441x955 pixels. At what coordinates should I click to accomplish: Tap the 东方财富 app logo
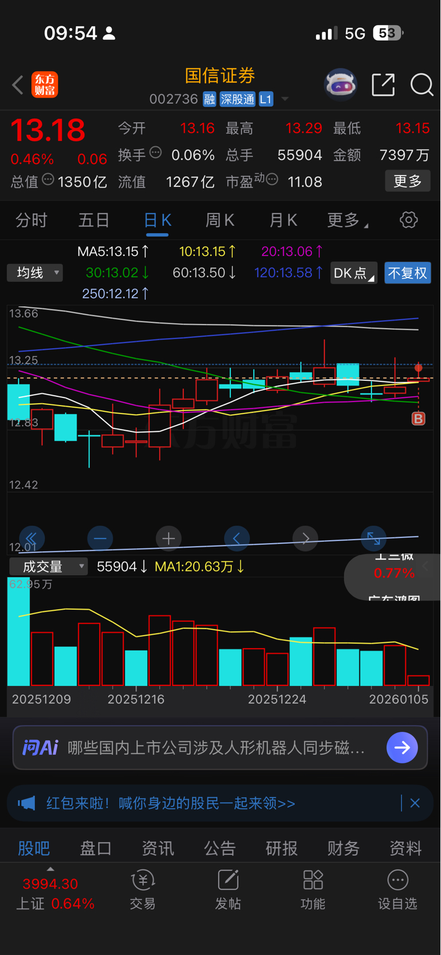tap(45, 85)
